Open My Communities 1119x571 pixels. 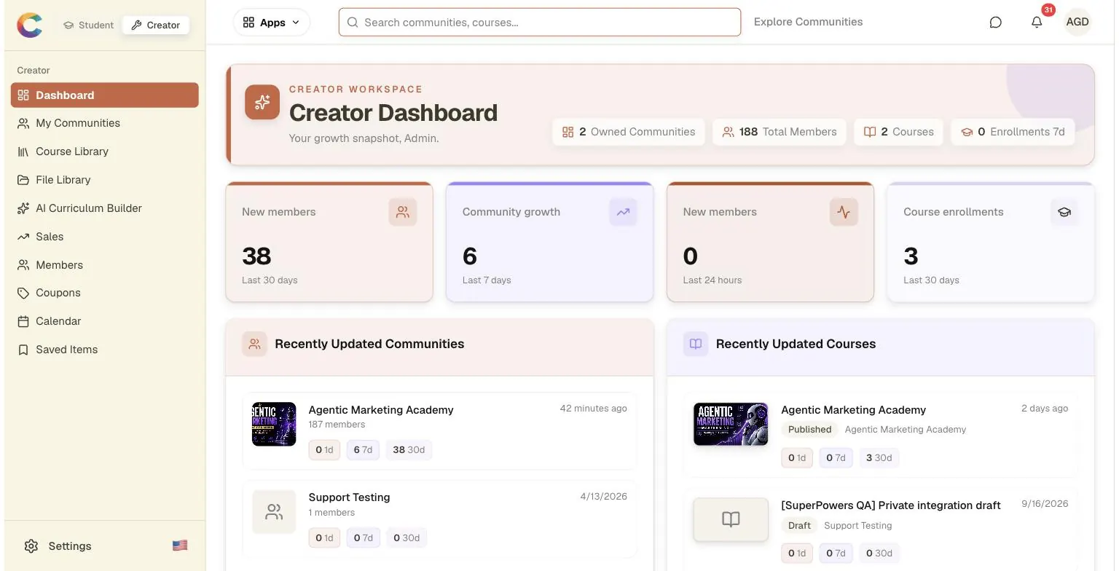(105, 123)
